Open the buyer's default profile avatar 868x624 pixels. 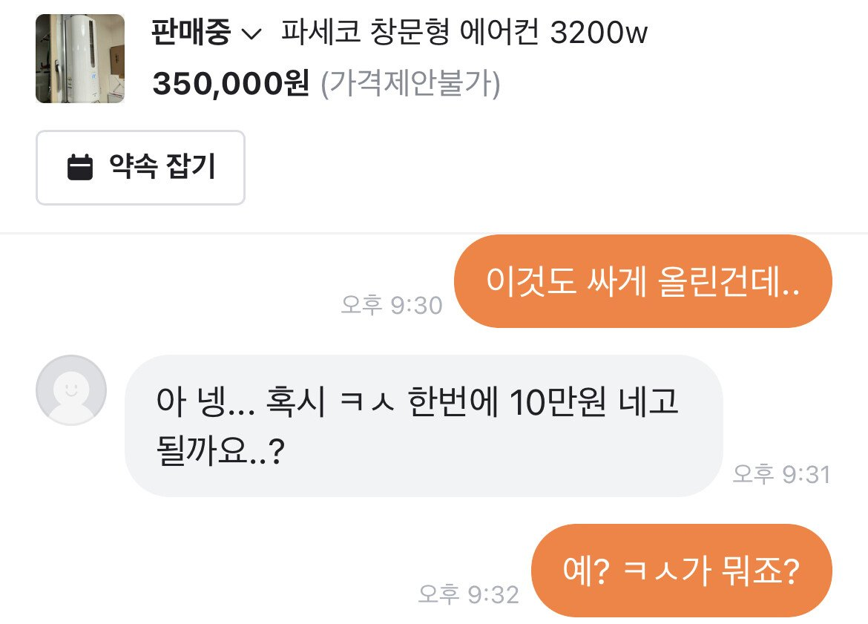click(71, 390)
